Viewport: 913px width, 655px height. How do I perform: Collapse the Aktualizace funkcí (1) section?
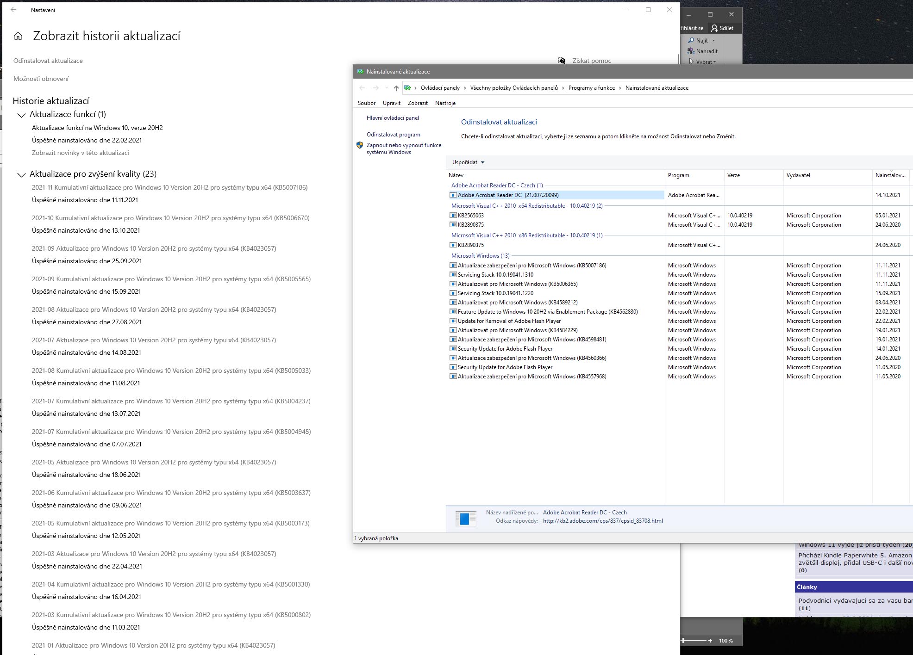coord(21,115)
